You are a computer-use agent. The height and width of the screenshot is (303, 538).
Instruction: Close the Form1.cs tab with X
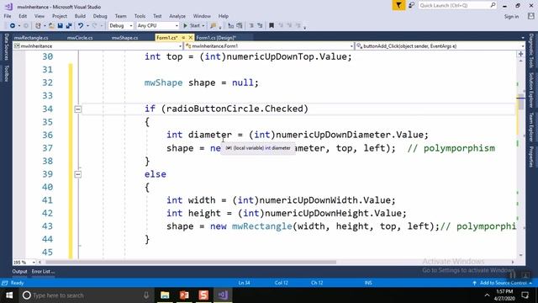[x=191, y=37]
